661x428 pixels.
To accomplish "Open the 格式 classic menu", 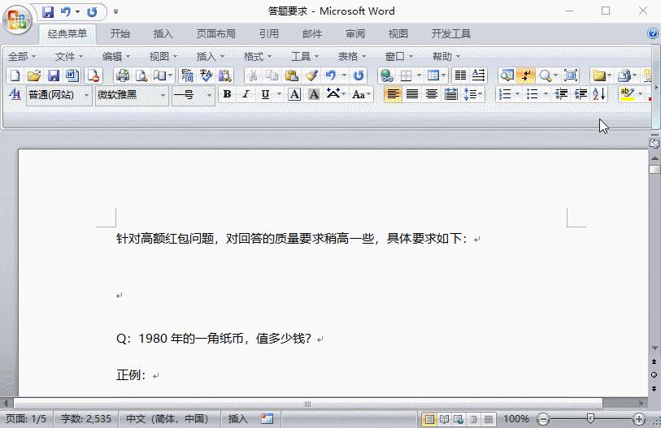I will coord(257,57).
